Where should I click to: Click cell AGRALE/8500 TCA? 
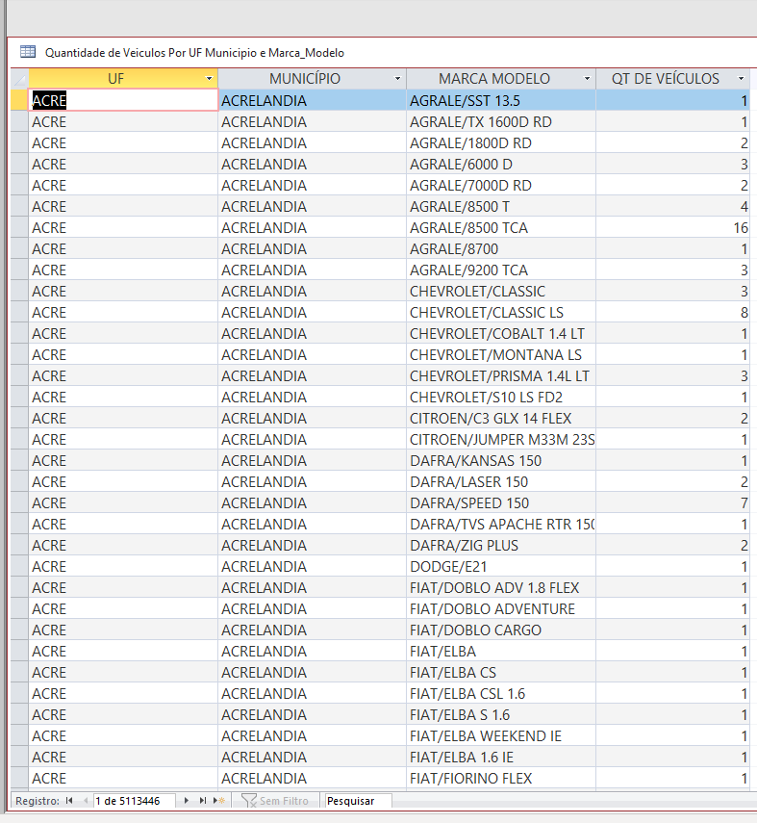[501, 227]
